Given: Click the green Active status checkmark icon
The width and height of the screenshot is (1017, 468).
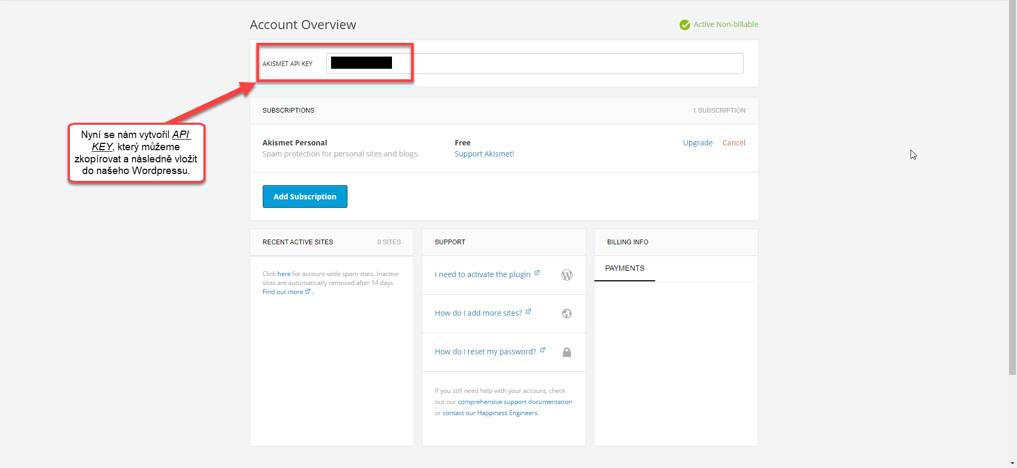Looking at the screenshot, I should click(x=685, y=25).
